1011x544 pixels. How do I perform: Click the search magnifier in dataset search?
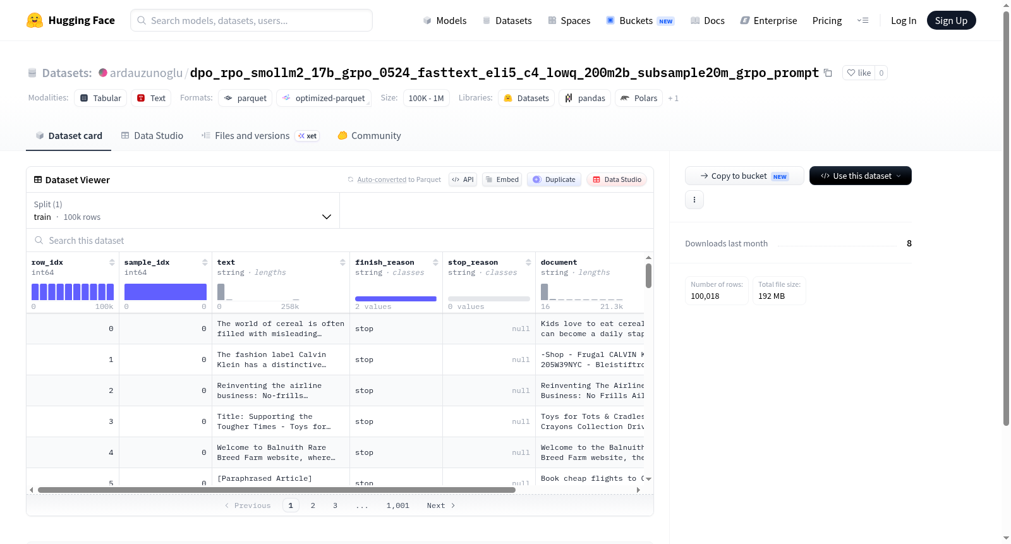(x=39, y=240)
